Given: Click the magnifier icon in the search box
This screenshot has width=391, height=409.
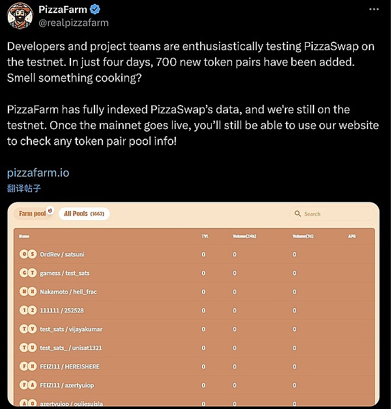Looking at the screenshot, I should pos(298,214).
